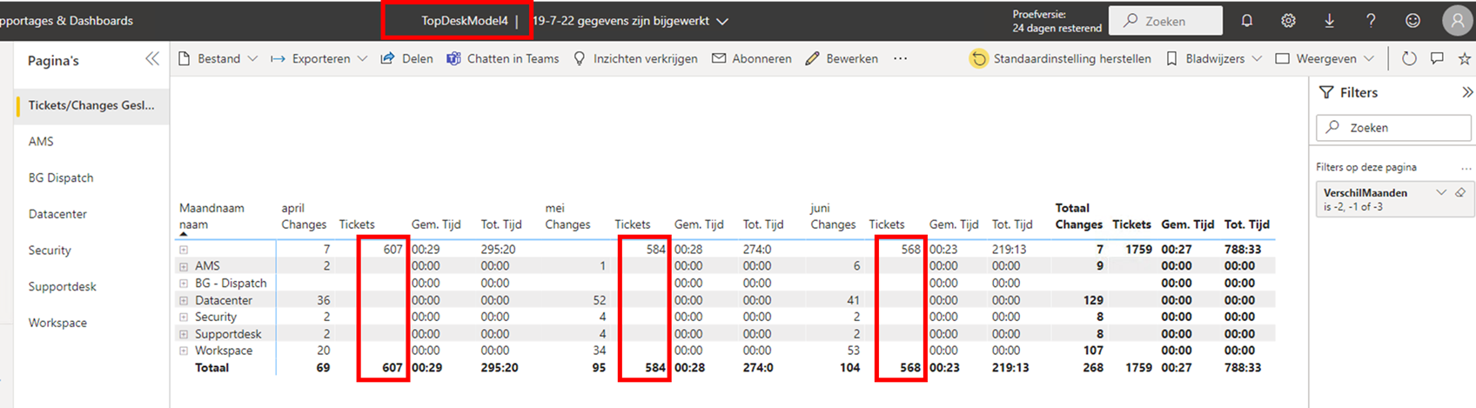Open the Exporteren dropdown

point(319,58)
